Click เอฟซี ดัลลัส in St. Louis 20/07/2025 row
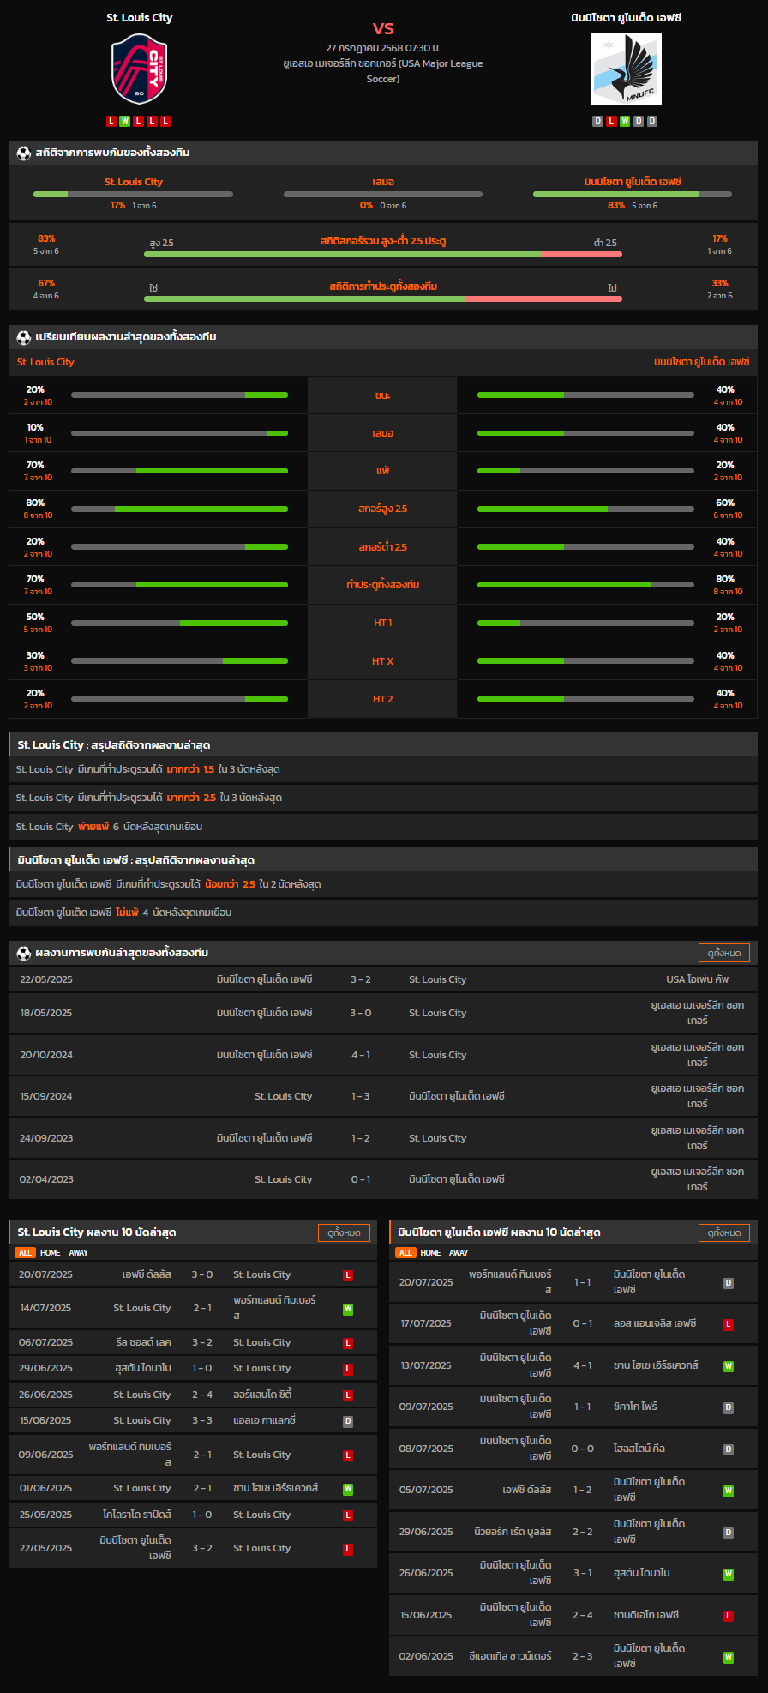This screenshot has height=1693, width=768. (x=147, y=1274)
